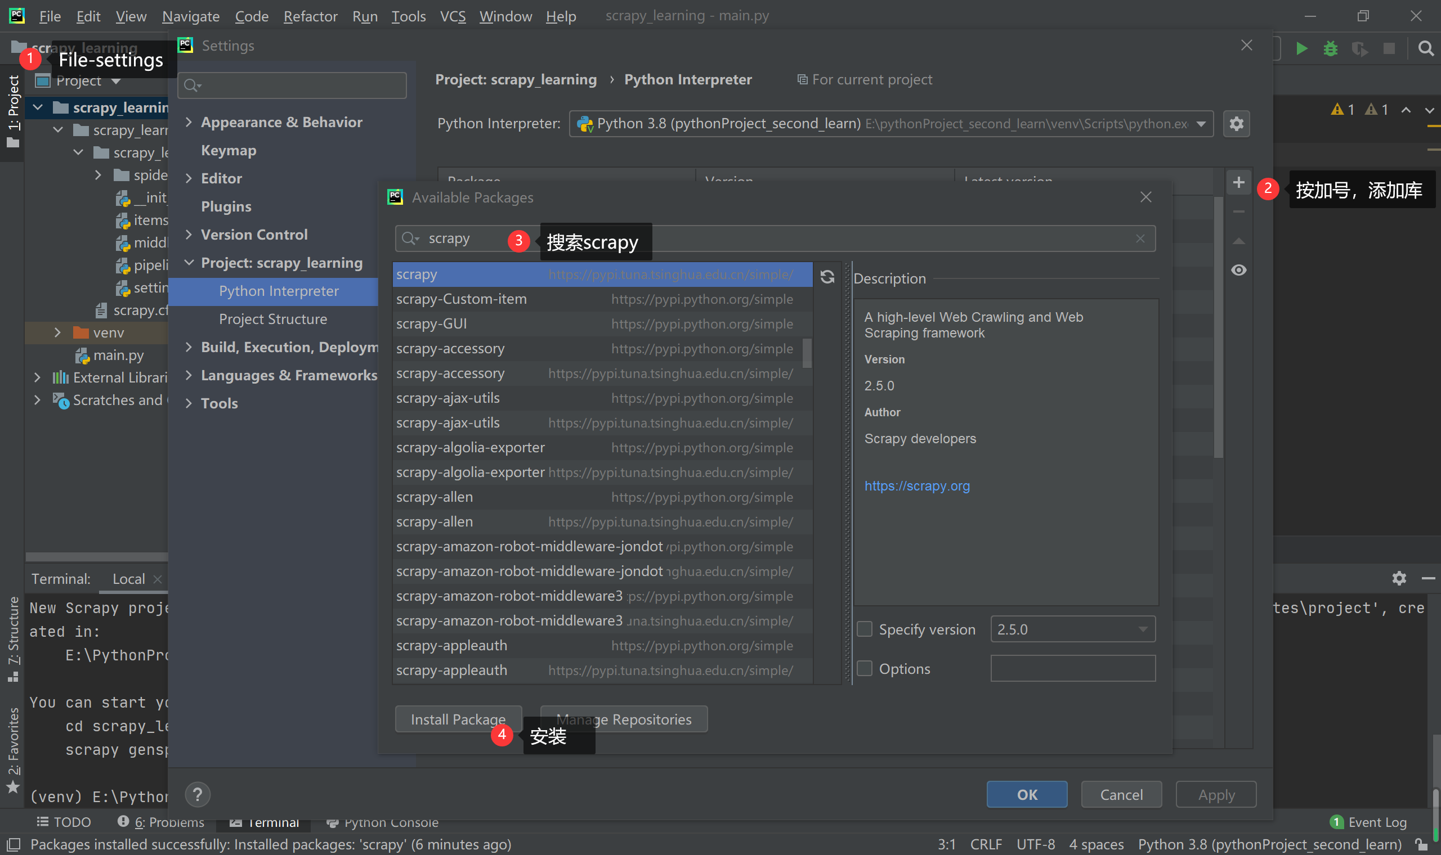Image resolution: width=1441 pixels, height=855 pixels.
Task: Select Project Structure settings item
Action: [273, 319]
